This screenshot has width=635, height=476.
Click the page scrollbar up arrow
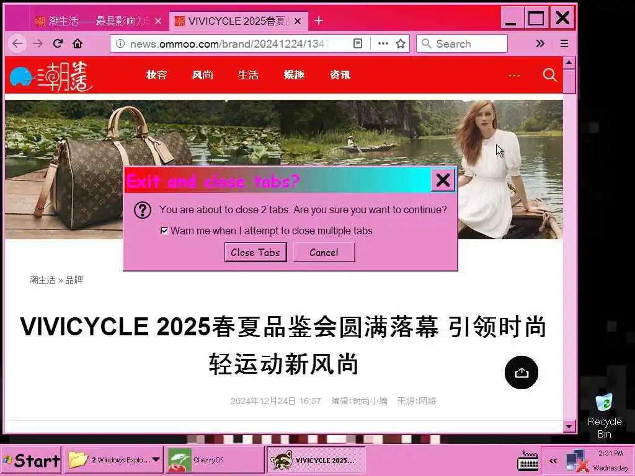tap(569, 63)
